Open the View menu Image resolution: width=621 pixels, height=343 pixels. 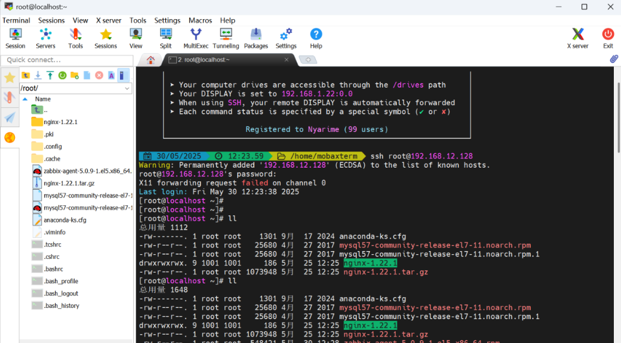(81, 20)
